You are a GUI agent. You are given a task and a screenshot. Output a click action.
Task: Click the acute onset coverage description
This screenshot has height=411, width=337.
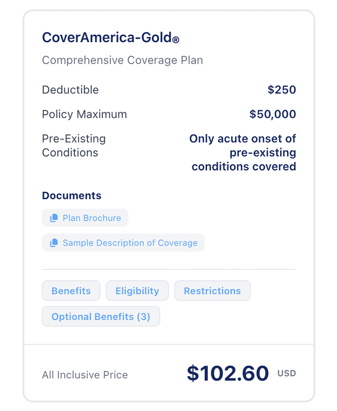[x=243, y=152]
